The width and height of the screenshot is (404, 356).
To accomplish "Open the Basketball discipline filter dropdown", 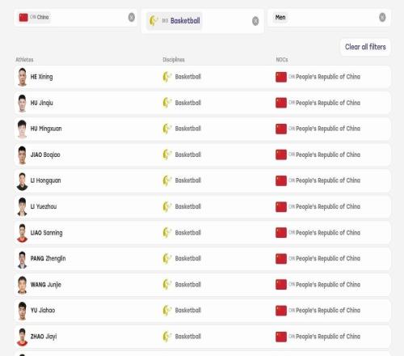I will [202, 21].
